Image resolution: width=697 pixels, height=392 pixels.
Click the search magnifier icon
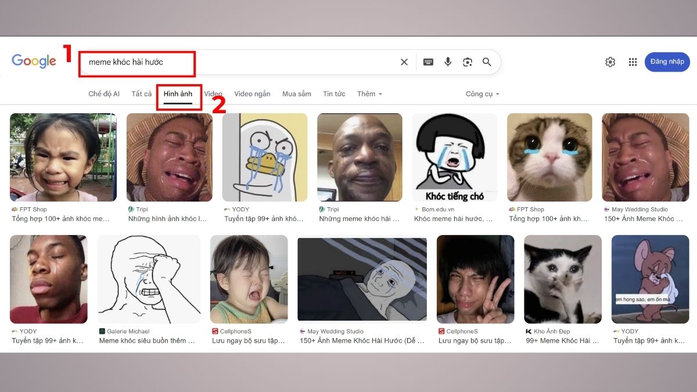coord(487,62)
